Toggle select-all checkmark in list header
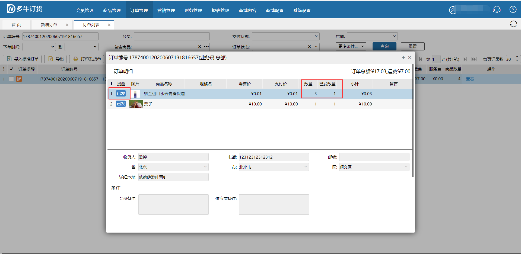The width and height of the screenshot is (521, 254). click(x=11, y=69)
